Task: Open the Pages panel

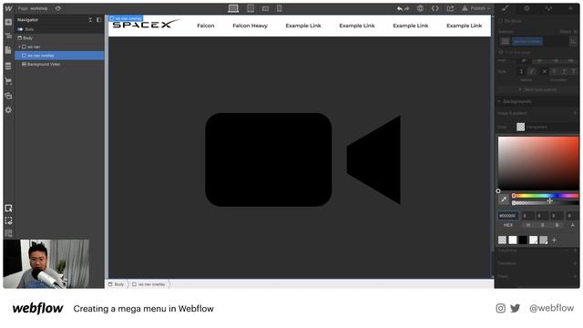Action: click(8, 51)
